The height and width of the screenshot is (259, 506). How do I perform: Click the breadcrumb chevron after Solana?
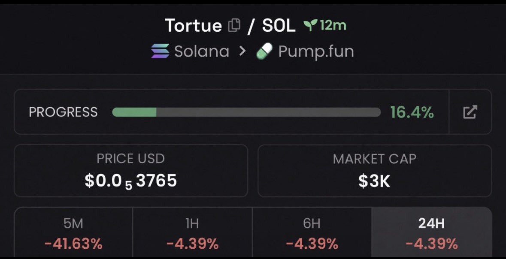[x=242, y=51]
